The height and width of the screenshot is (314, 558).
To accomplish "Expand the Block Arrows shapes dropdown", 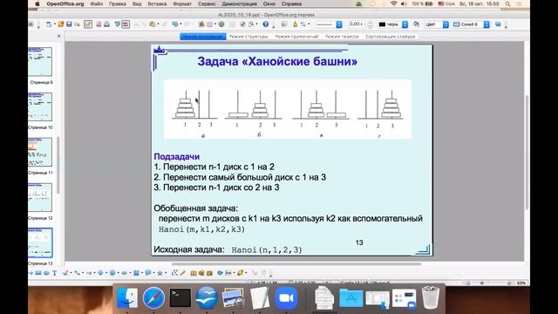I will click(130, 273).
